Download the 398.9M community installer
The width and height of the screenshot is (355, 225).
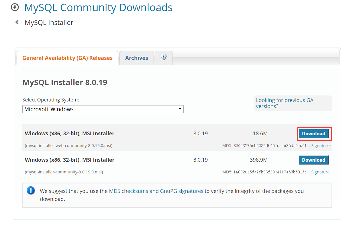[314, 160]
